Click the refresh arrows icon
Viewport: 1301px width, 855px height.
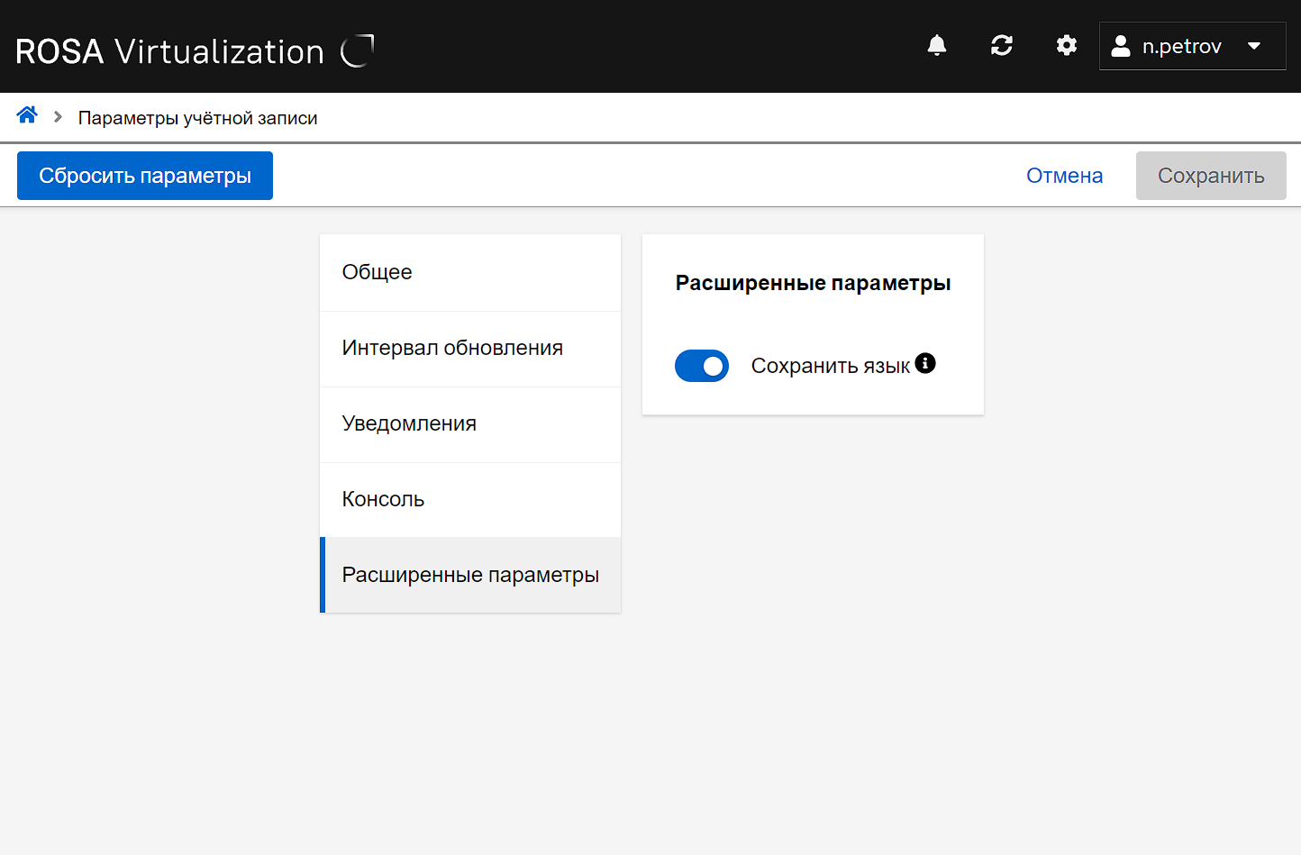[x=1002, y=46]
